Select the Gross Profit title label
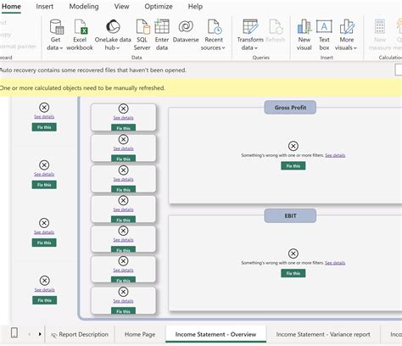The image size is (402, 346). tap(290, 108)
